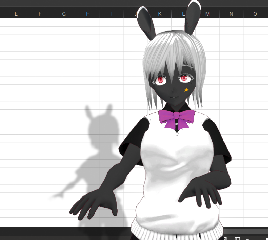Select column E header
The height and width of the screenshot is (240, 268).
point(16,14)
